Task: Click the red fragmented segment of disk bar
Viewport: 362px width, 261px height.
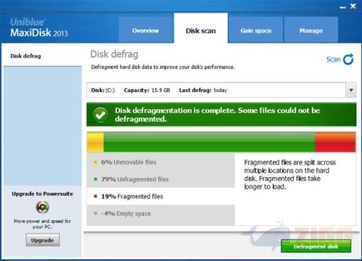Action: click(x=335, y=142)
